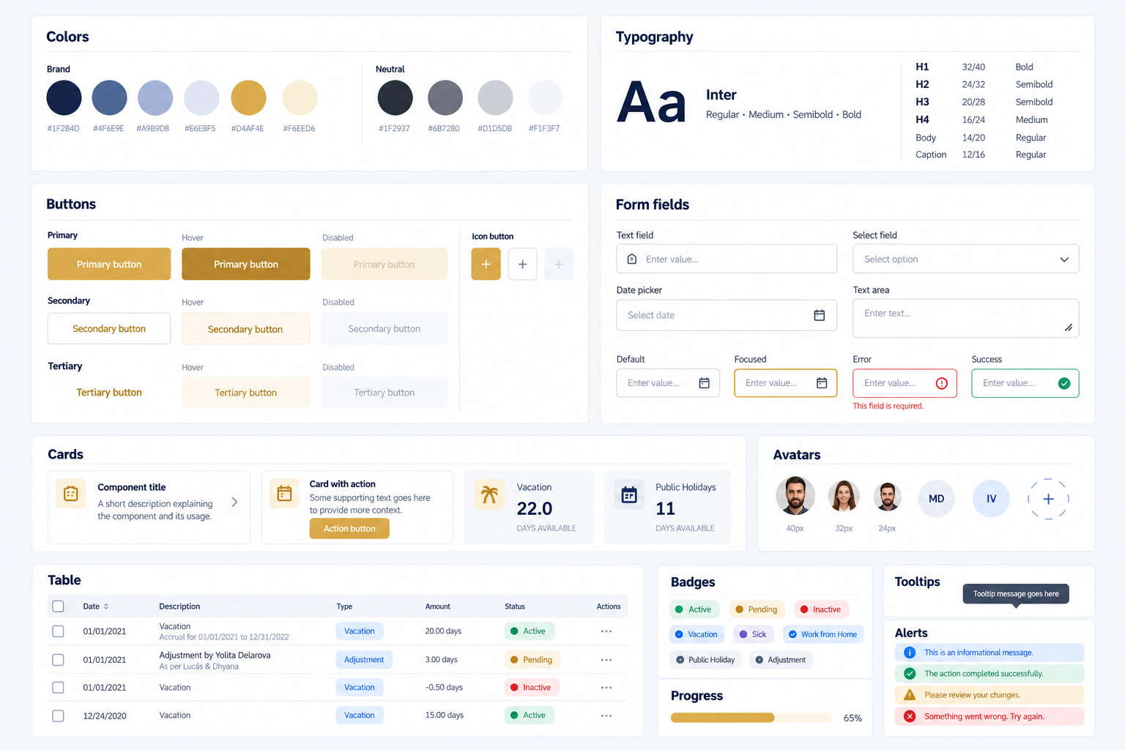Click the largest bearded man avatar photo
Viewport: 1125px width, 750px height.
pos(795,496)
